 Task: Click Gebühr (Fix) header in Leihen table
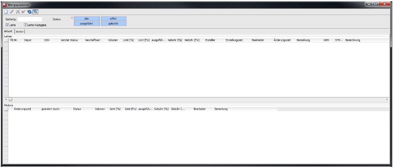click(192, 40)
